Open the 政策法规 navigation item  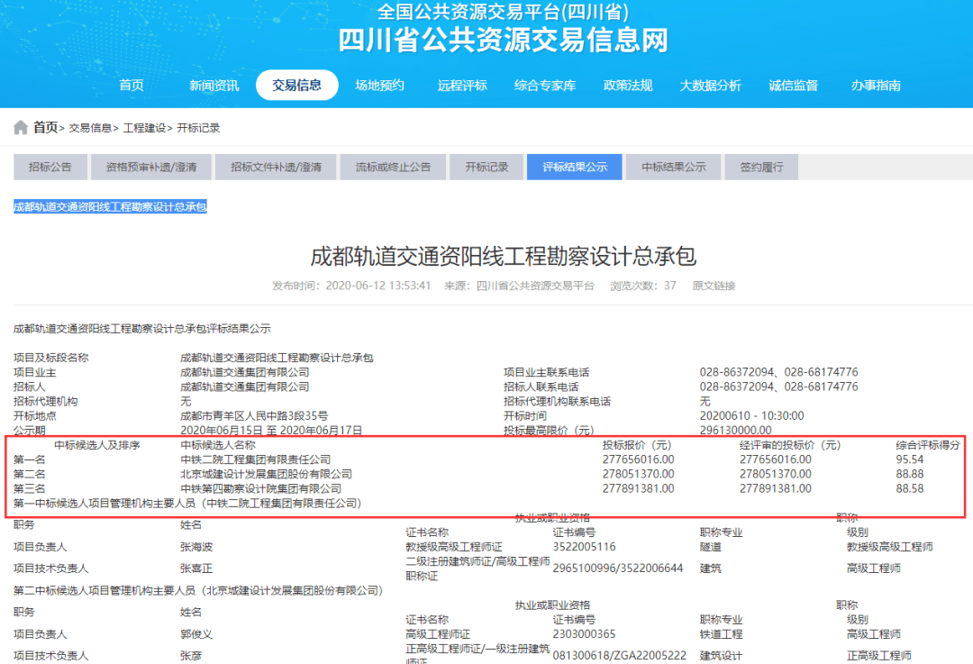tap(628, 86)
